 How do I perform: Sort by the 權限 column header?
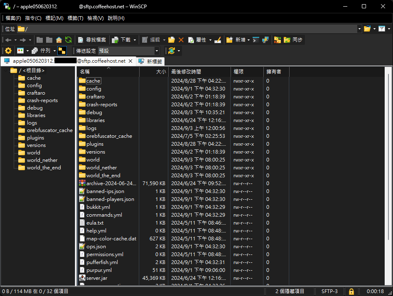(x=247, y=72)
